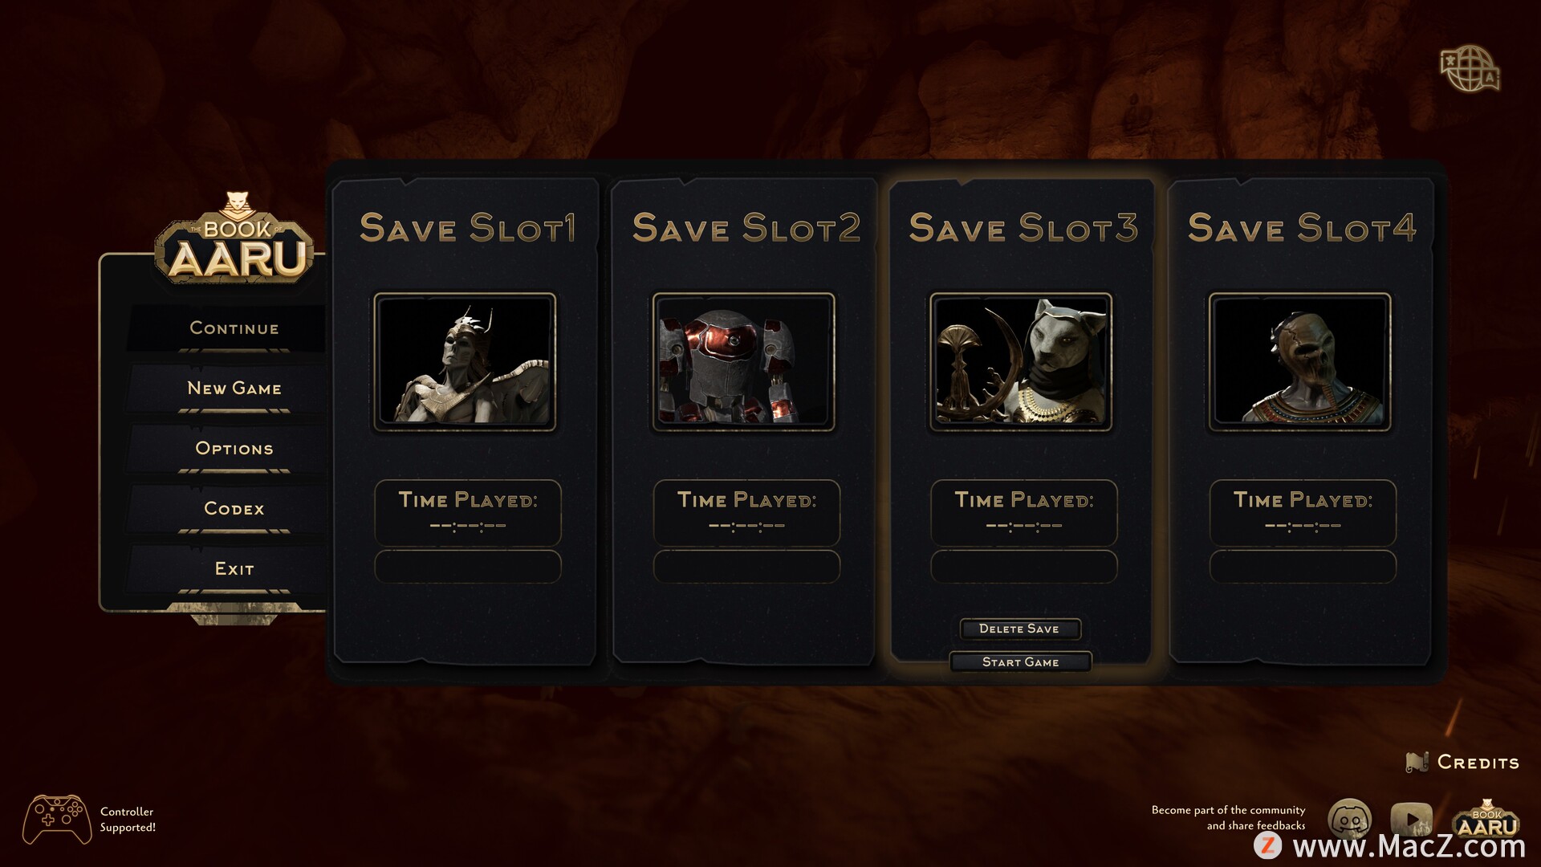Image resolution: width=1541 pixels, height=867 pixels.
Task: Click the Start Game button
Action: click(1020, 661)
